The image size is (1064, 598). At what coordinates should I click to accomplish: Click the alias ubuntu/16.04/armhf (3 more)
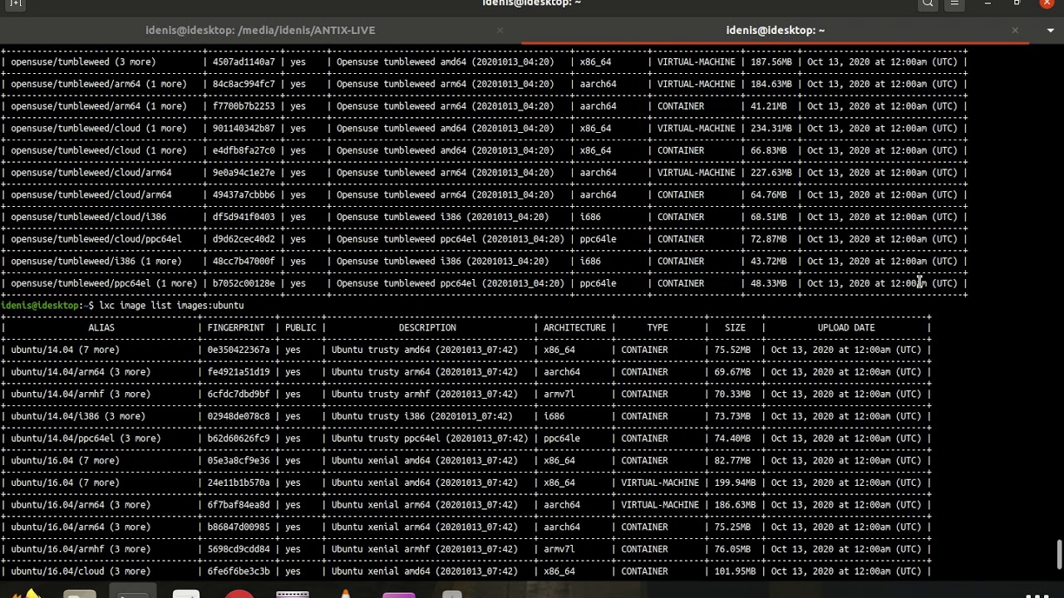(x=81, y=549)
